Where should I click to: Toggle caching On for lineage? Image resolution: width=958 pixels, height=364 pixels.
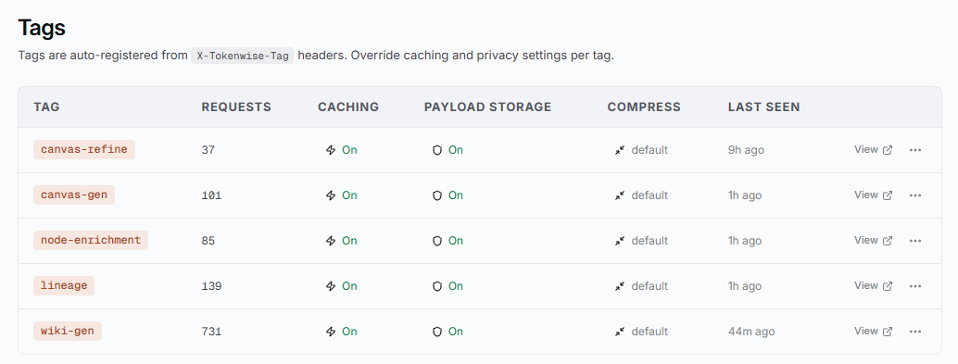coord(342,286)
